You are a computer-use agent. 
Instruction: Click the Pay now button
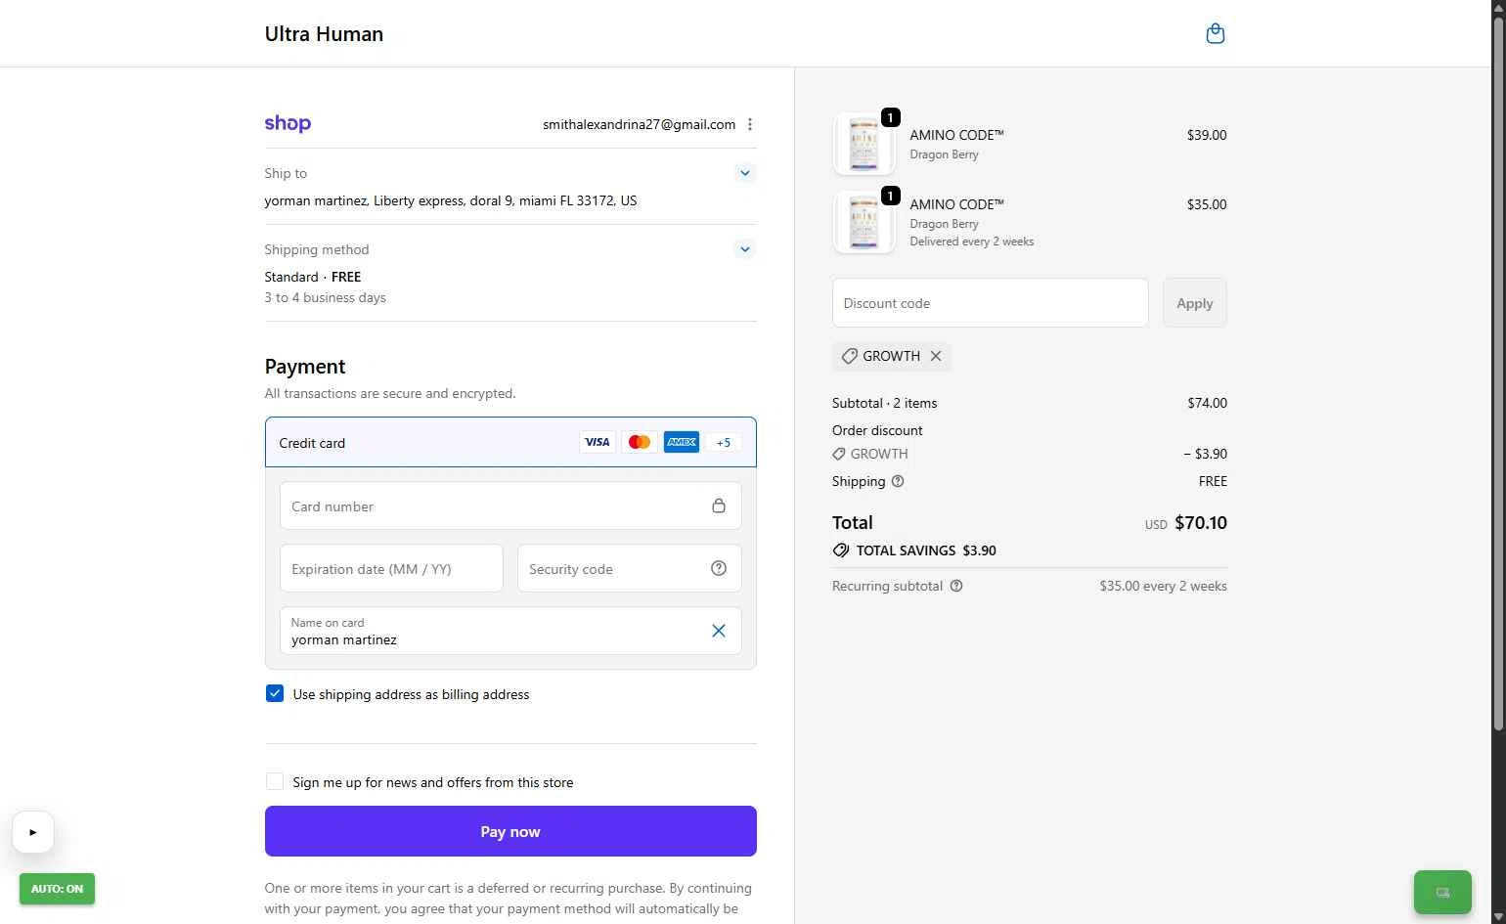(x=510, y=831)
